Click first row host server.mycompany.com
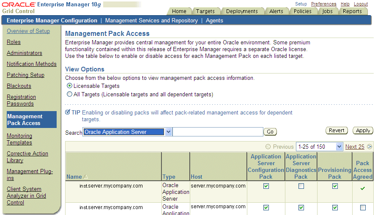375x215 pixels. point(218,186)
